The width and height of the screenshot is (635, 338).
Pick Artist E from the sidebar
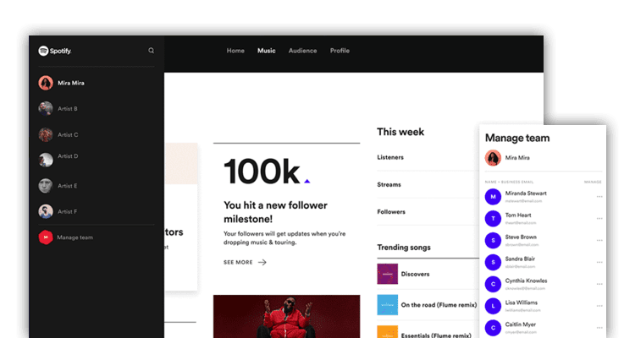[46, 185]
